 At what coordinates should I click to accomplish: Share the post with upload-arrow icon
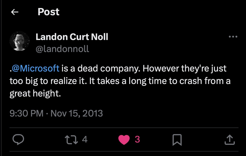[229, 139]
